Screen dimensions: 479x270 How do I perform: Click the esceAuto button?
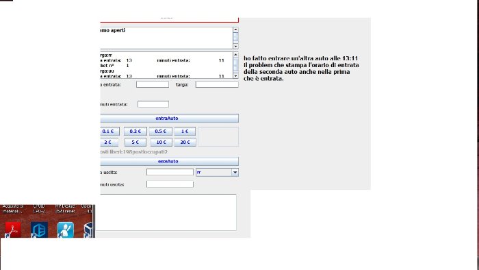point(169,161)
